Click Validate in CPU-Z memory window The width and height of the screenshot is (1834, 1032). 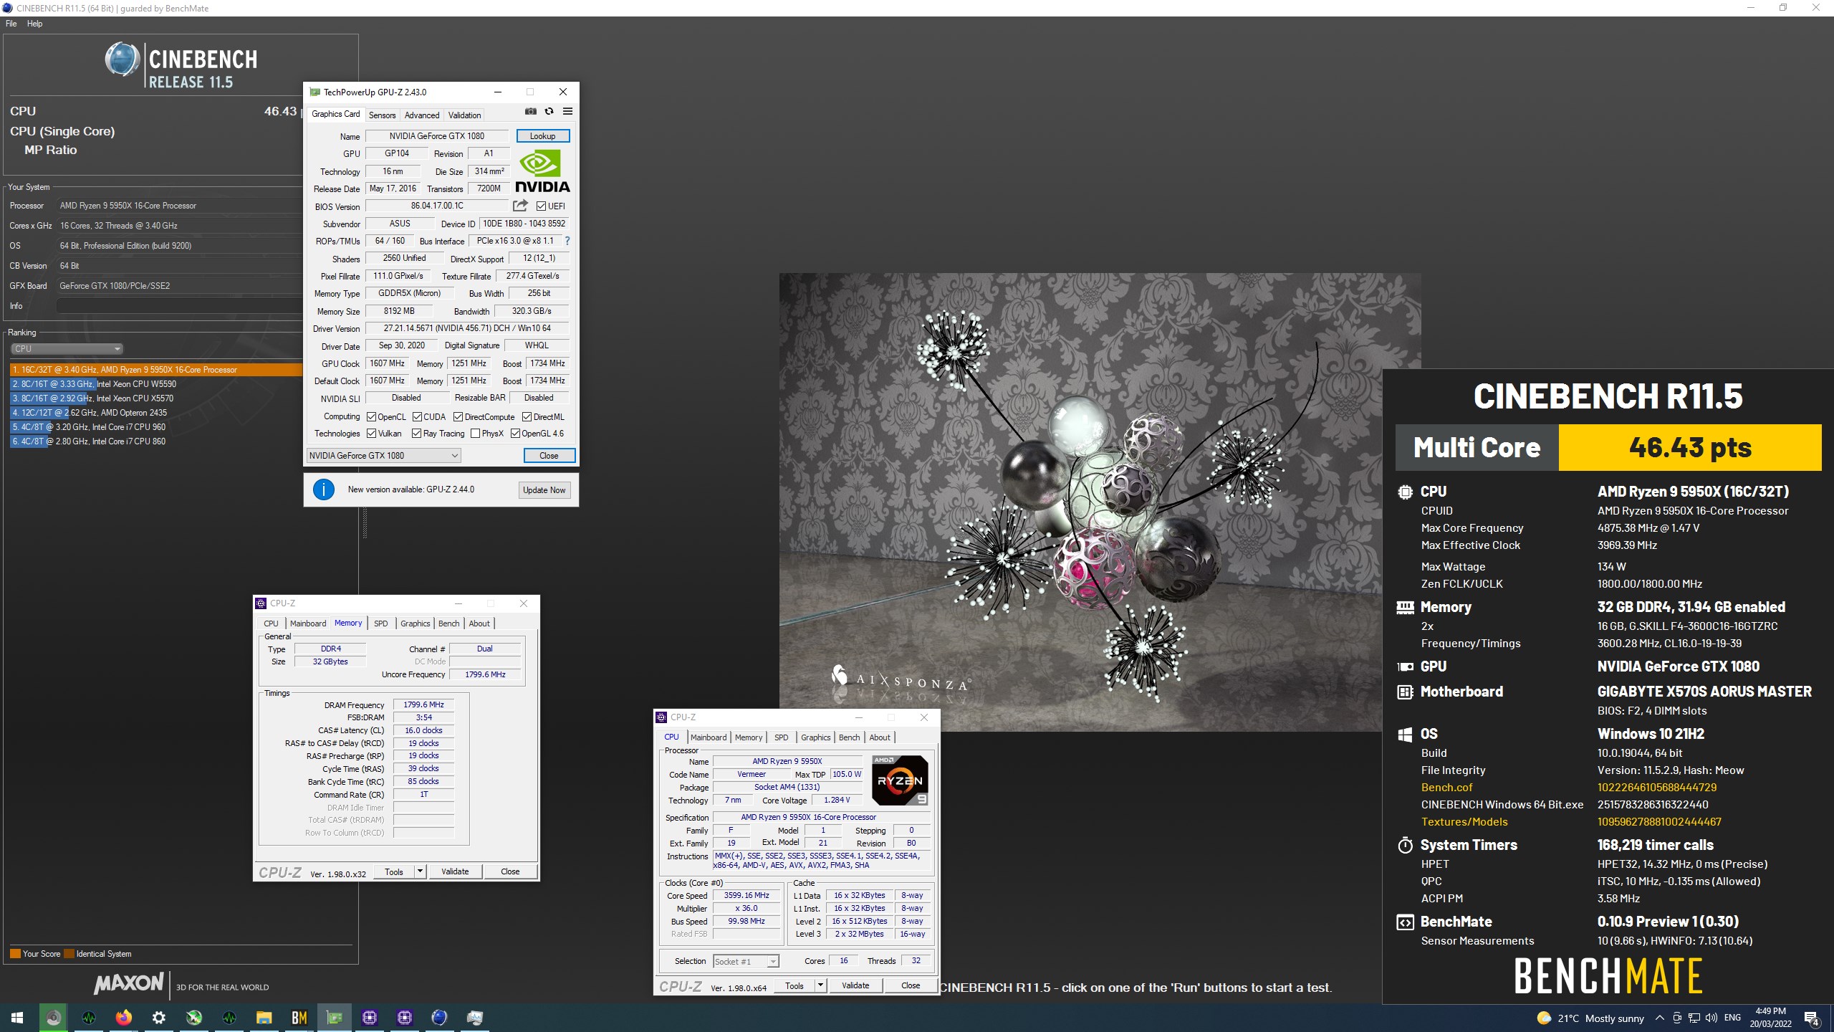click(455, 872)
